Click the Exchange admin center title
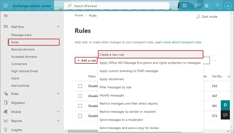This screenshot has height=134, width=234. tap(32, 6)
